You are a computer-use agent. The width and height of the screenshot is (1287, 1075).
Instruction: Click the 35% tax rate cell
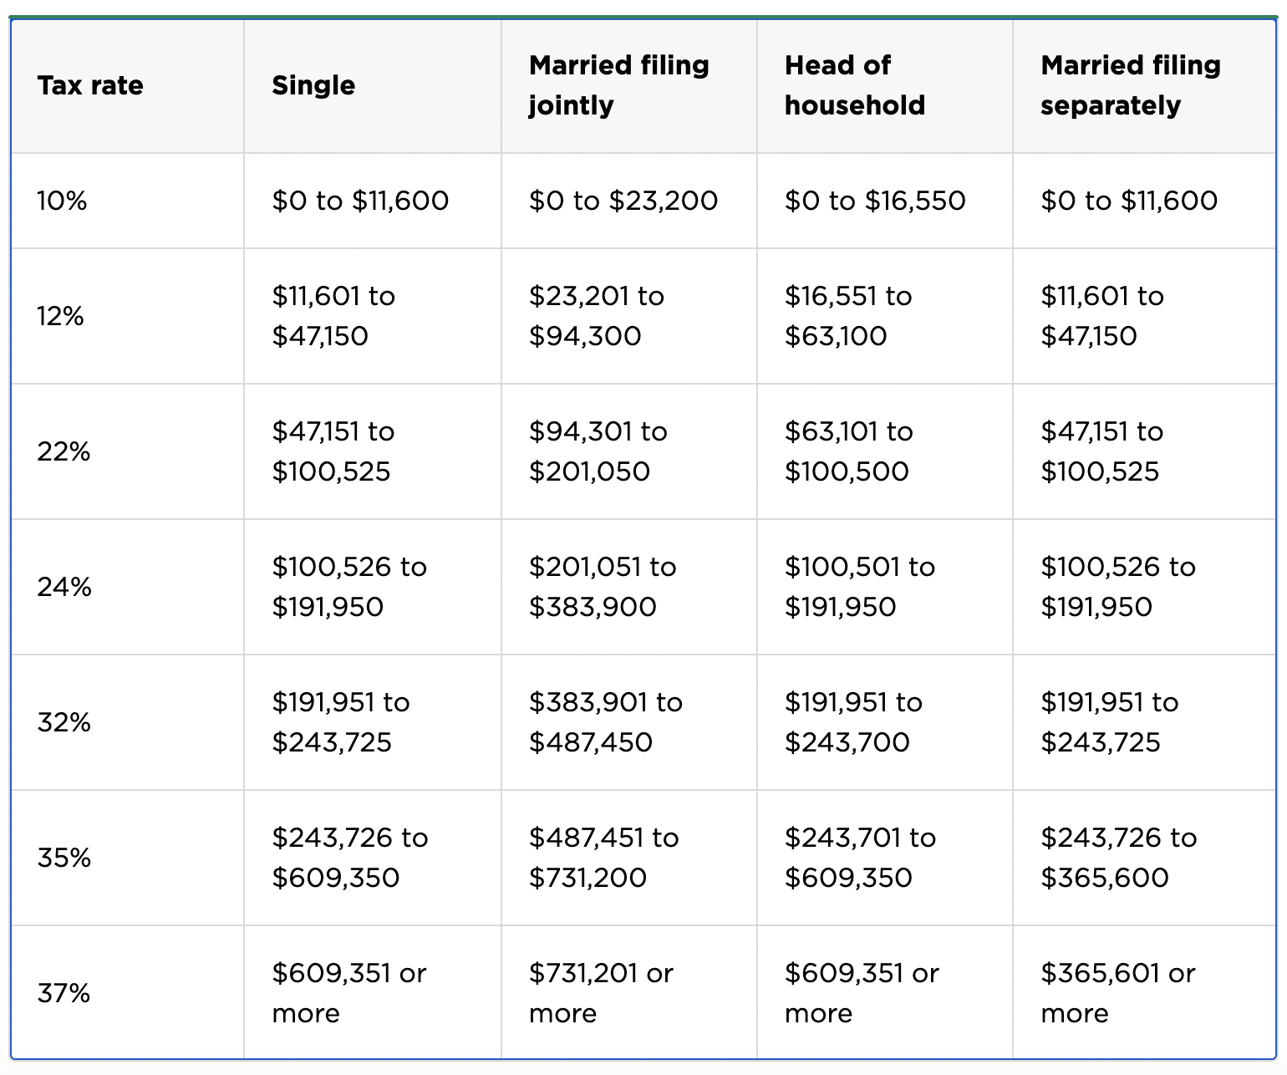64,858
